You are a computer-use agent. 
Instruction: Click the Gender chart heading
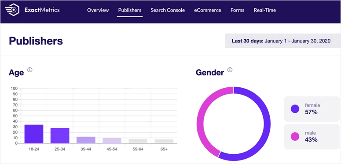[210, 72]
